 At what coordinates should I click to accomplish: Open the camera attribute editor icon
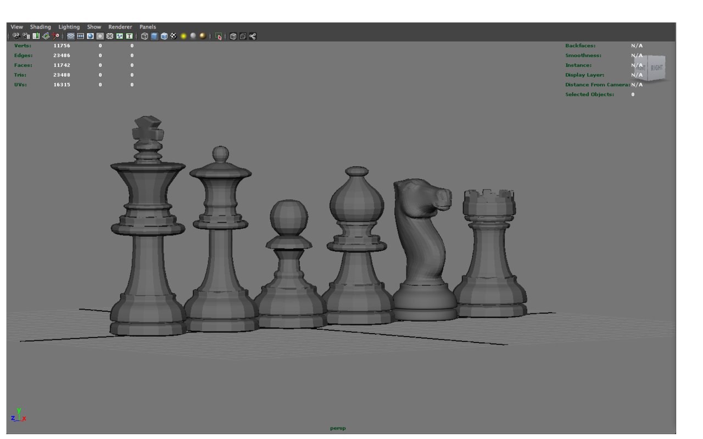[x=26, y=36]
